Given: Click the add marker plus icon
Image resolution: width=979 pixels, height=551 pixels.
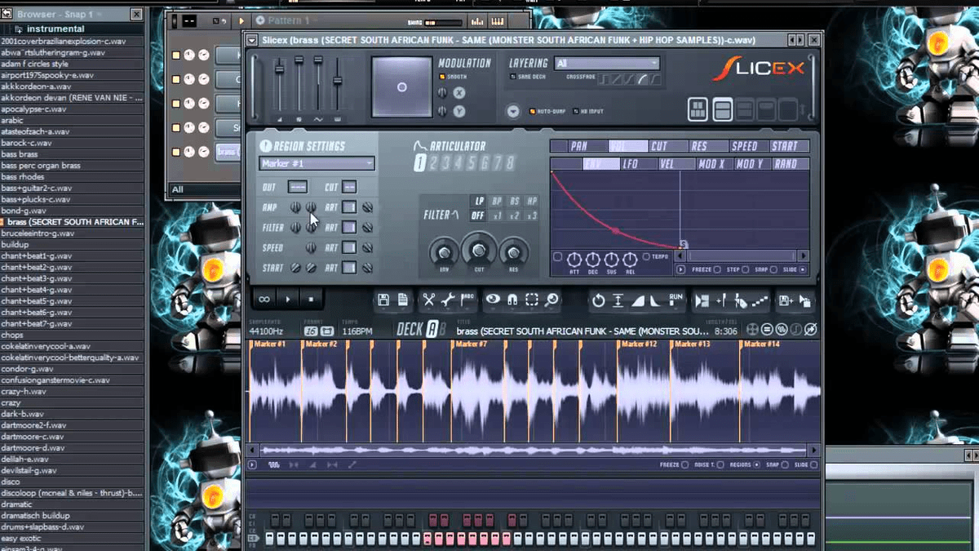Looking at the screenshot, I should pos(721,300).
